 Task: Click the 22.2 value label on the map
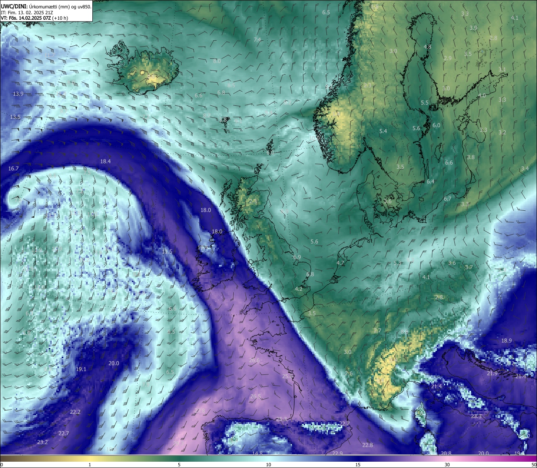click(x=75, y=412)
